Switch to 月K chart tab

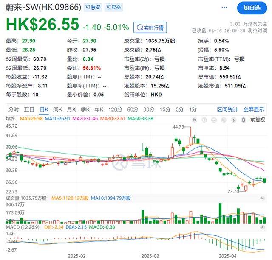tap(71, 109)
